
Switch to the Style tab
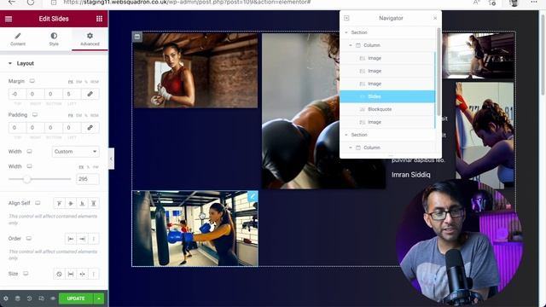[54, 39]
